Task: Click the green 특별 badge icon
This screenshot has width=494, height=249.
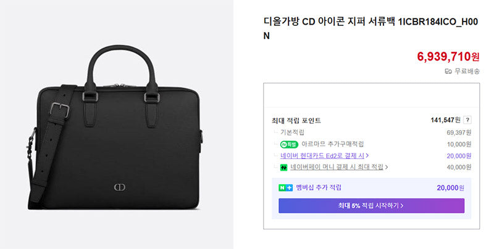Action: pos(289,145)
